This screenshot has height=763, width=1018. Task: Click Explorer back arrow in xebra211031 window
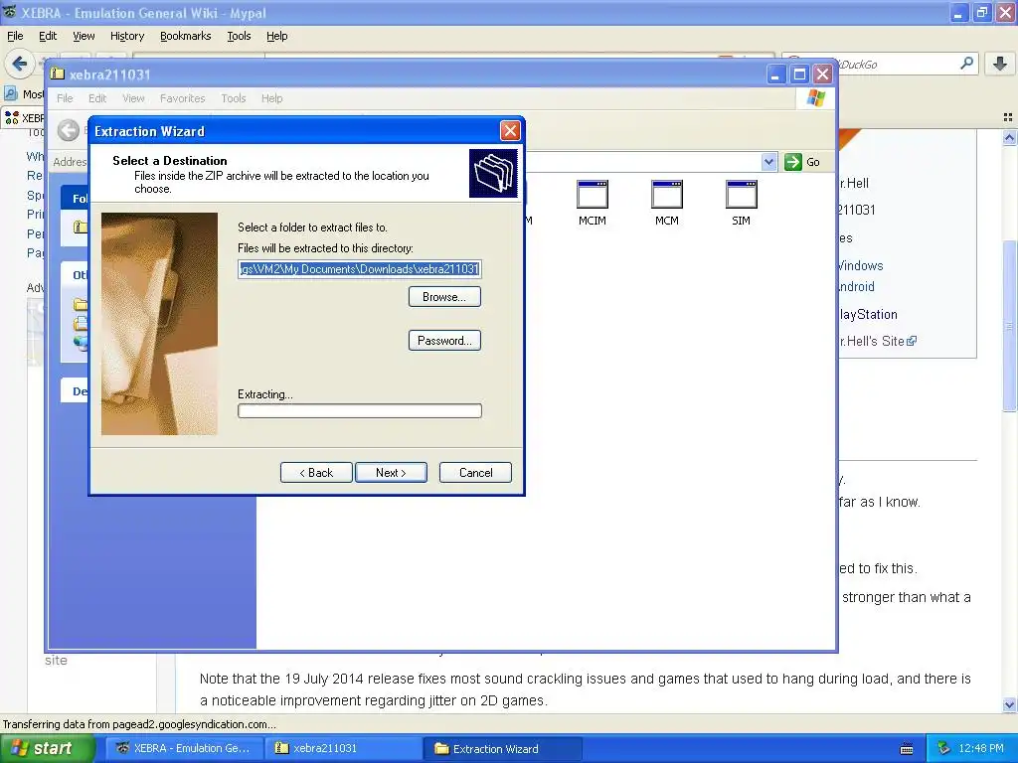tap(69, 130)
